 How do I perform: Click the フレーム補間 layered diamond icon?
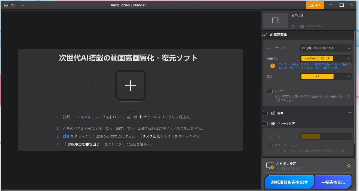click(273, 123)
